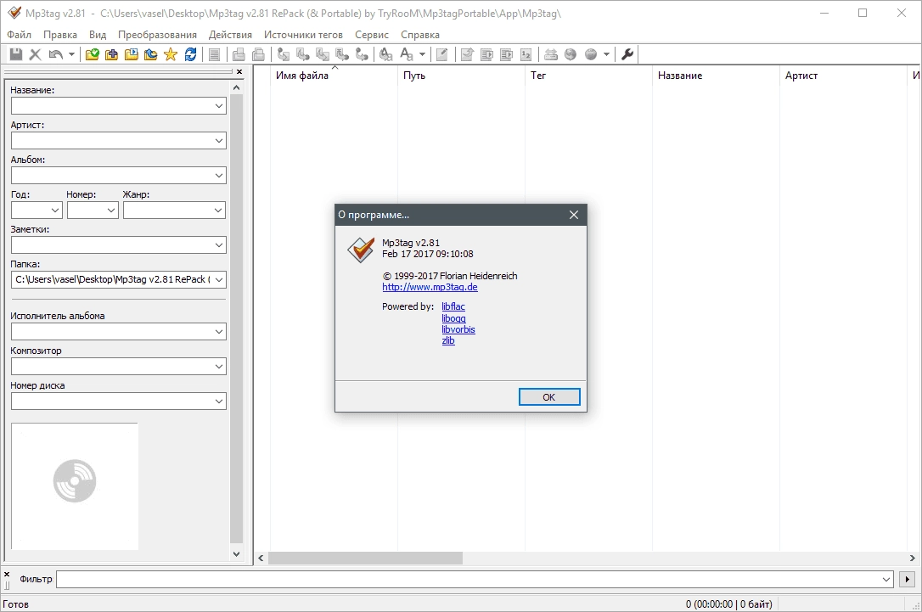Sort by the Путь column header

462,76
